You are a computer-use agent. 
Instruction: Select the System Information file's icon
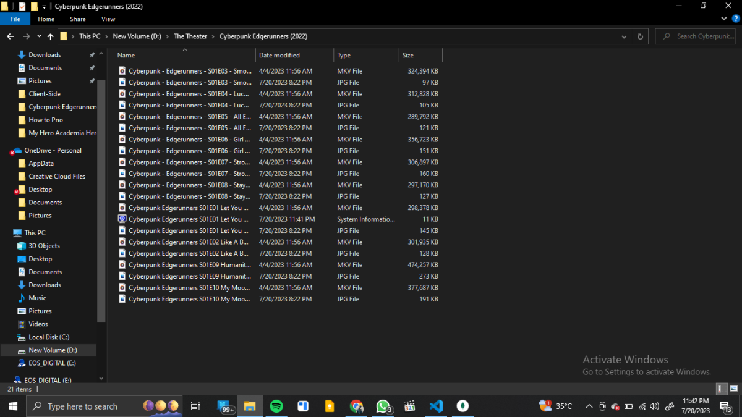pyautogui.click(x=122, y=219)
